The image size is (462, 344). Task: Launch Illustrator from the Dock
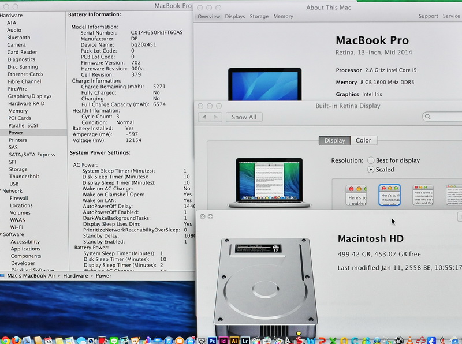click(x=234, y=341)
